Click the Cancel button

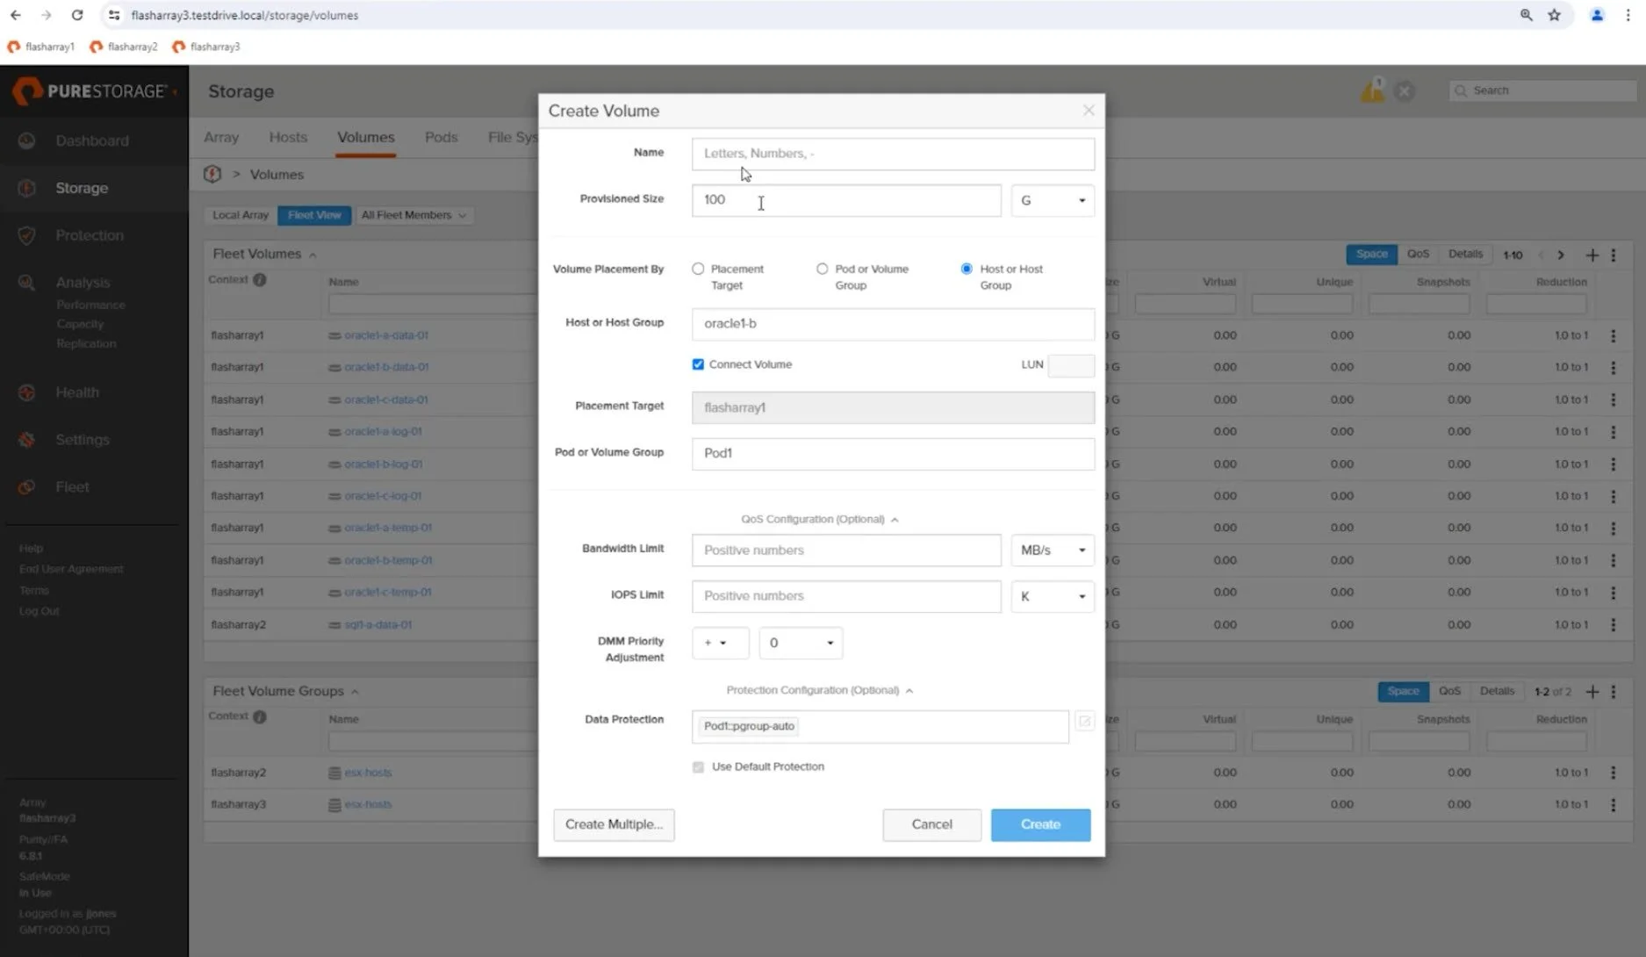[931, 824]
